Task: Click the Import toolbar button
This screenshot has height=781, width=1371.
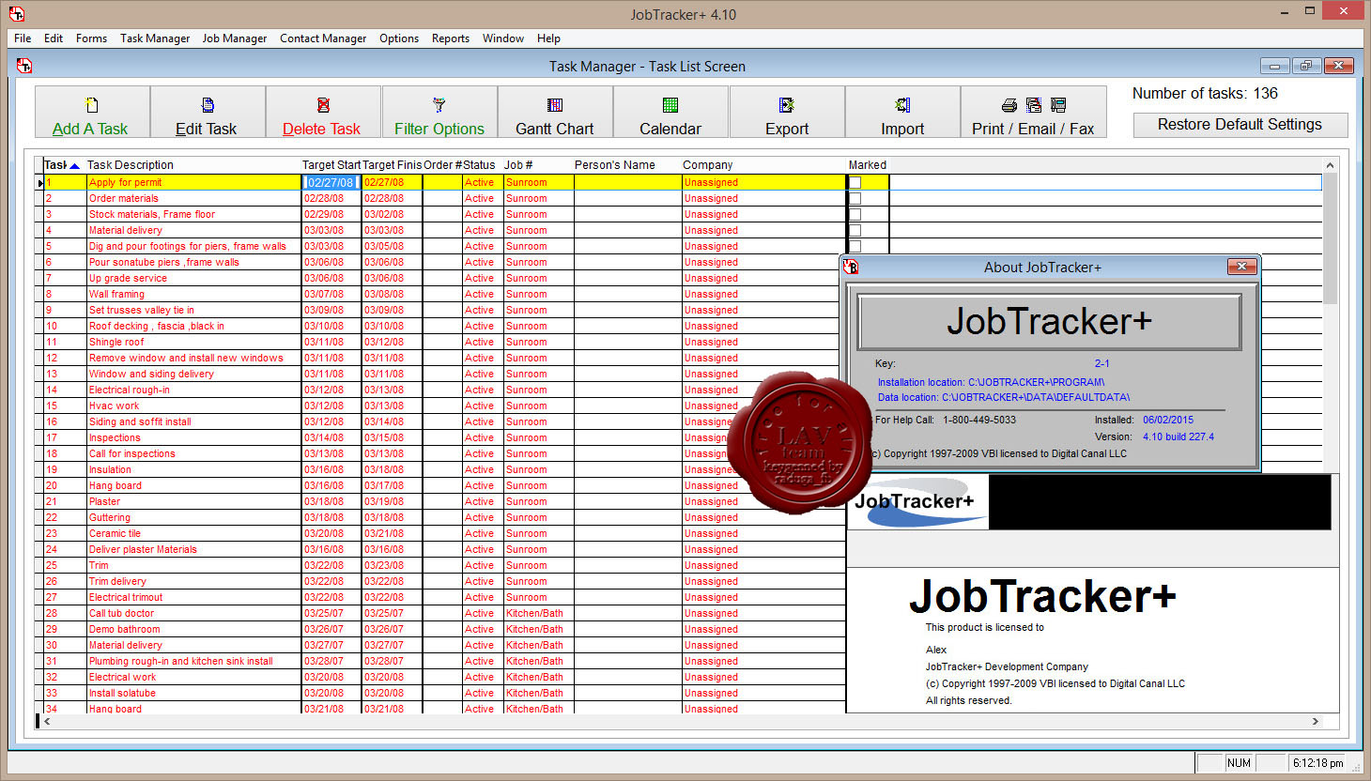Action: (902, 112)
